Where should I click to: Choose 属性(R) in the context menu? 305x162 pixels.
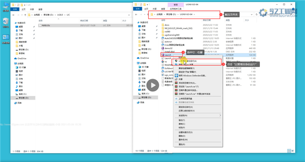tap(198, 144)
